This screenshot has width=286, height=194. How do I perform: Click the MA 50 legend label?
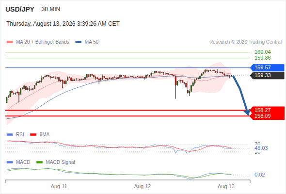tap(92, 42)
